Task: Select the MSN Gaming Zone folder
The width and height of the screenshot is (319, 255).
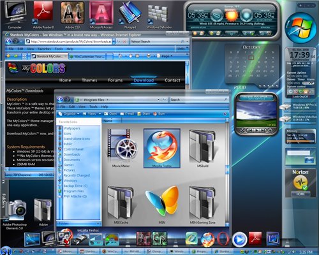Action: (x=202, y=205)
